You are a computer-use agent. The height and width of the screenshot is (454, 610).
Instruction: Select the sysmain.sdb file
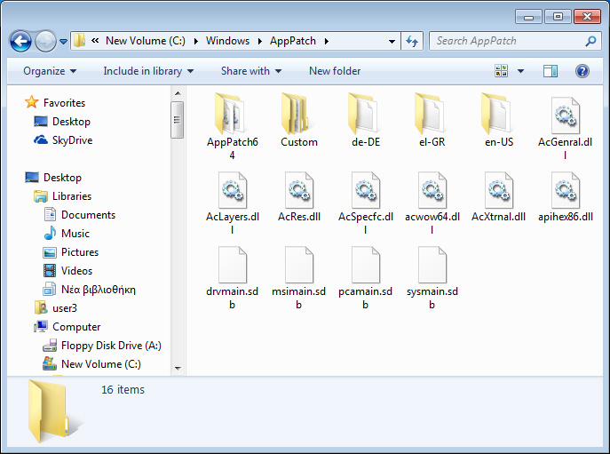coord(432,278)
